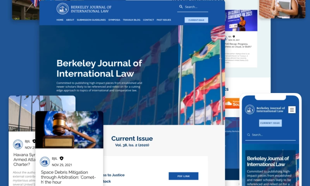Click the NOV 29, 2021 date on Space Debris card
Screen dimensions: 310x186
coord(62,165)
